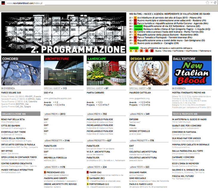Open the ARCHITECTURE section tab
Screen dimensions: 218x192
click(64, 58)
